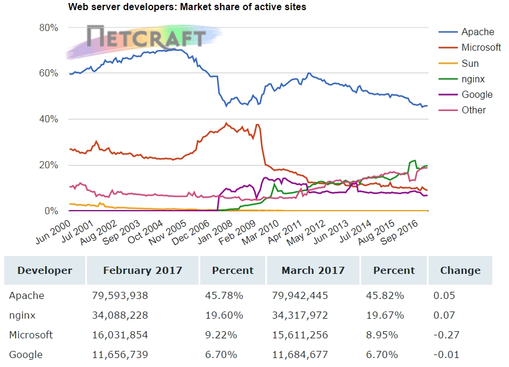Click the Change column header
509x367 pixels.
pyautogui.click(x=460, y=270)
